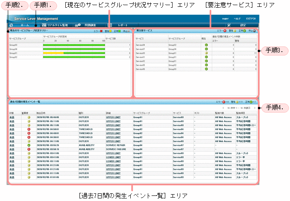The height and width of the screenshot is (201, 290).
Task: Open the LOWER LIMIT link on the 03:11:05 event
Action: [113, 161]
